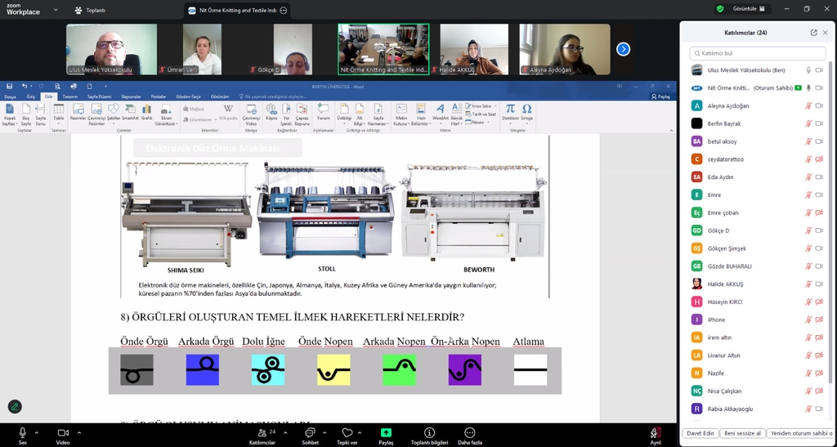Screen dimensions: 837x447
Task: Click the green Paylaş share screen icon
Action: [x=386, y=432]
